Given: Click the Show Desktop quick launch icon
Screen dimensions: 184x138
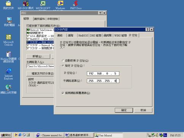Looking at the screenshot, I should click(24, 135).
